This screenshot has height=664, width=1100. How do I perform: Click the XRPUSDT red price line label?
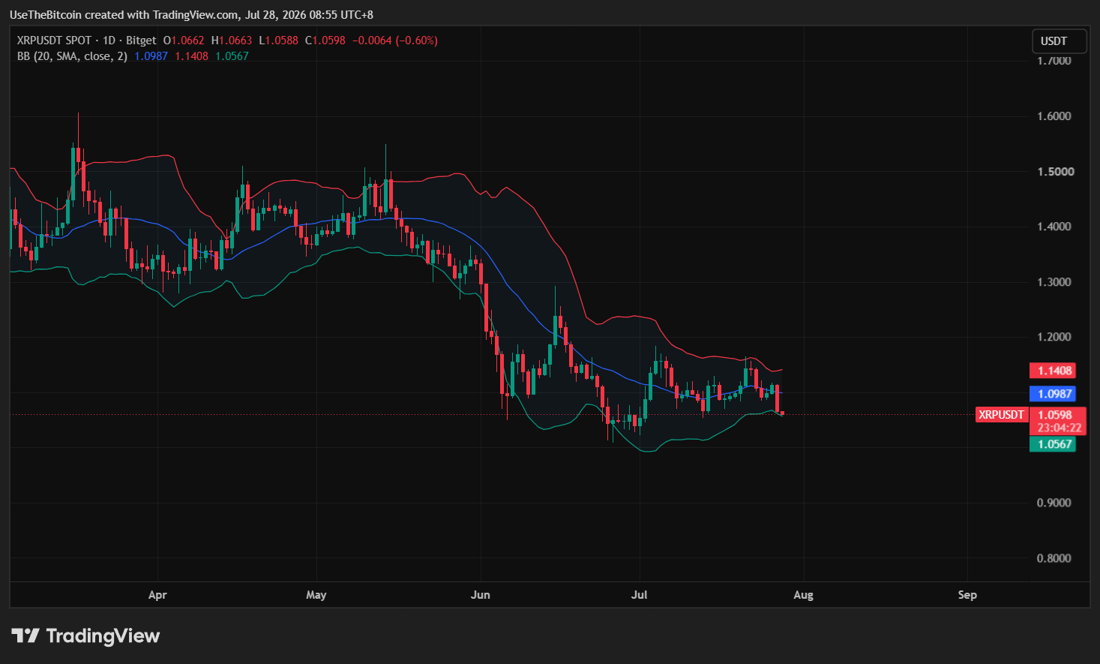1001,415
